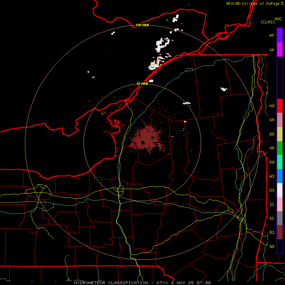
Task: Select the BD yellow-olive legend swatch
Action: click(280, 134)
